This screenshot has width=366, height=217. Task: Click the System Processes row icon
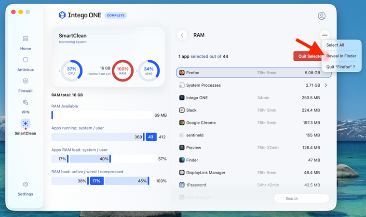click(x=182, y=85)
